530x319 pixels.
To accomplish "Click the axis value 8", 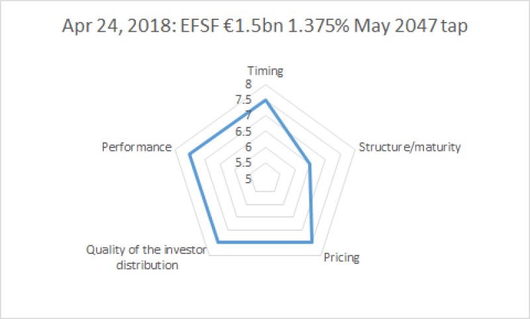I will tap(248, 85).
